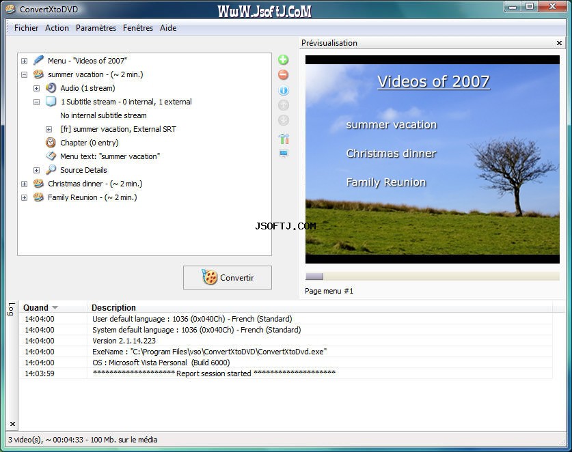Image resolution: width=572 pixels, height=452 pixels.
Task: Click the Source Details magnifier icon
Action: click(51, 170)
